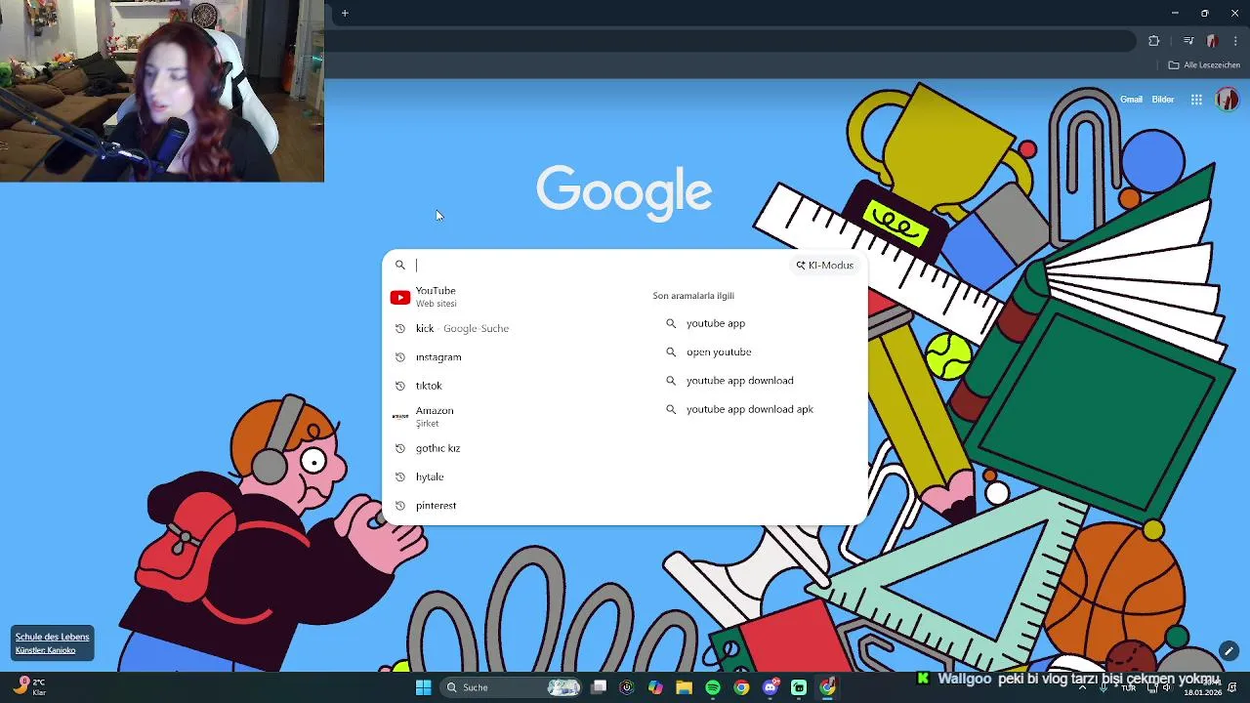Viewport: 1250px width, 703px height.
Task: Click the Amazon logo icon in suggestions
Action: tap(399, 416)
